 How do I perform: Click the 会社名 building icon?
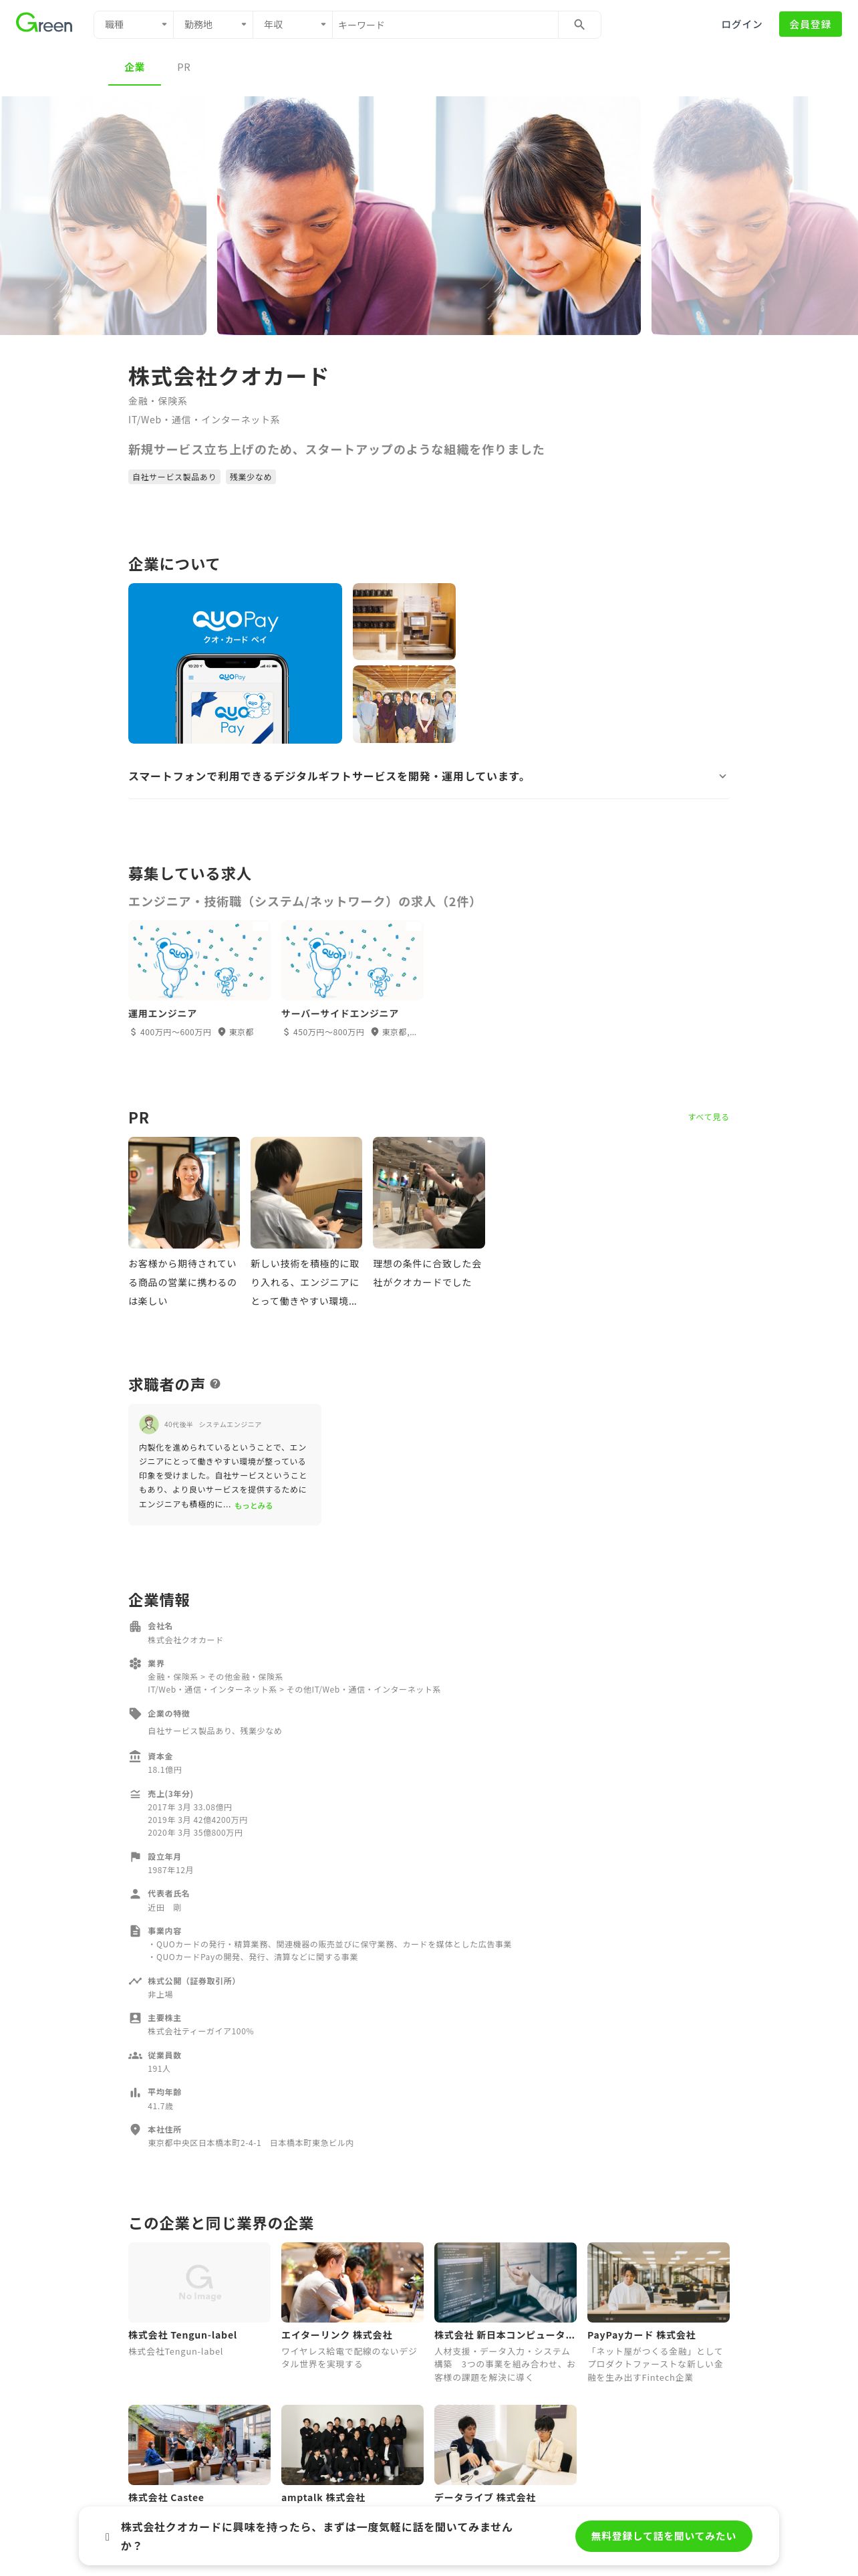[x=135, y=1626]
